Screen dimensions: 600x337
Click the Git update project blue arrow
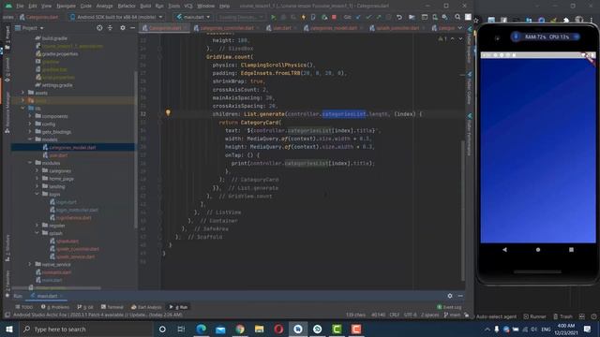358,17
